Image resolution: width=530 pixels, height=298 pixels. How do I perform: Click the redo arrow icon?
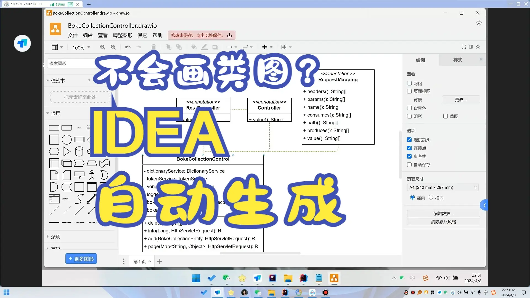click(139, 47)
